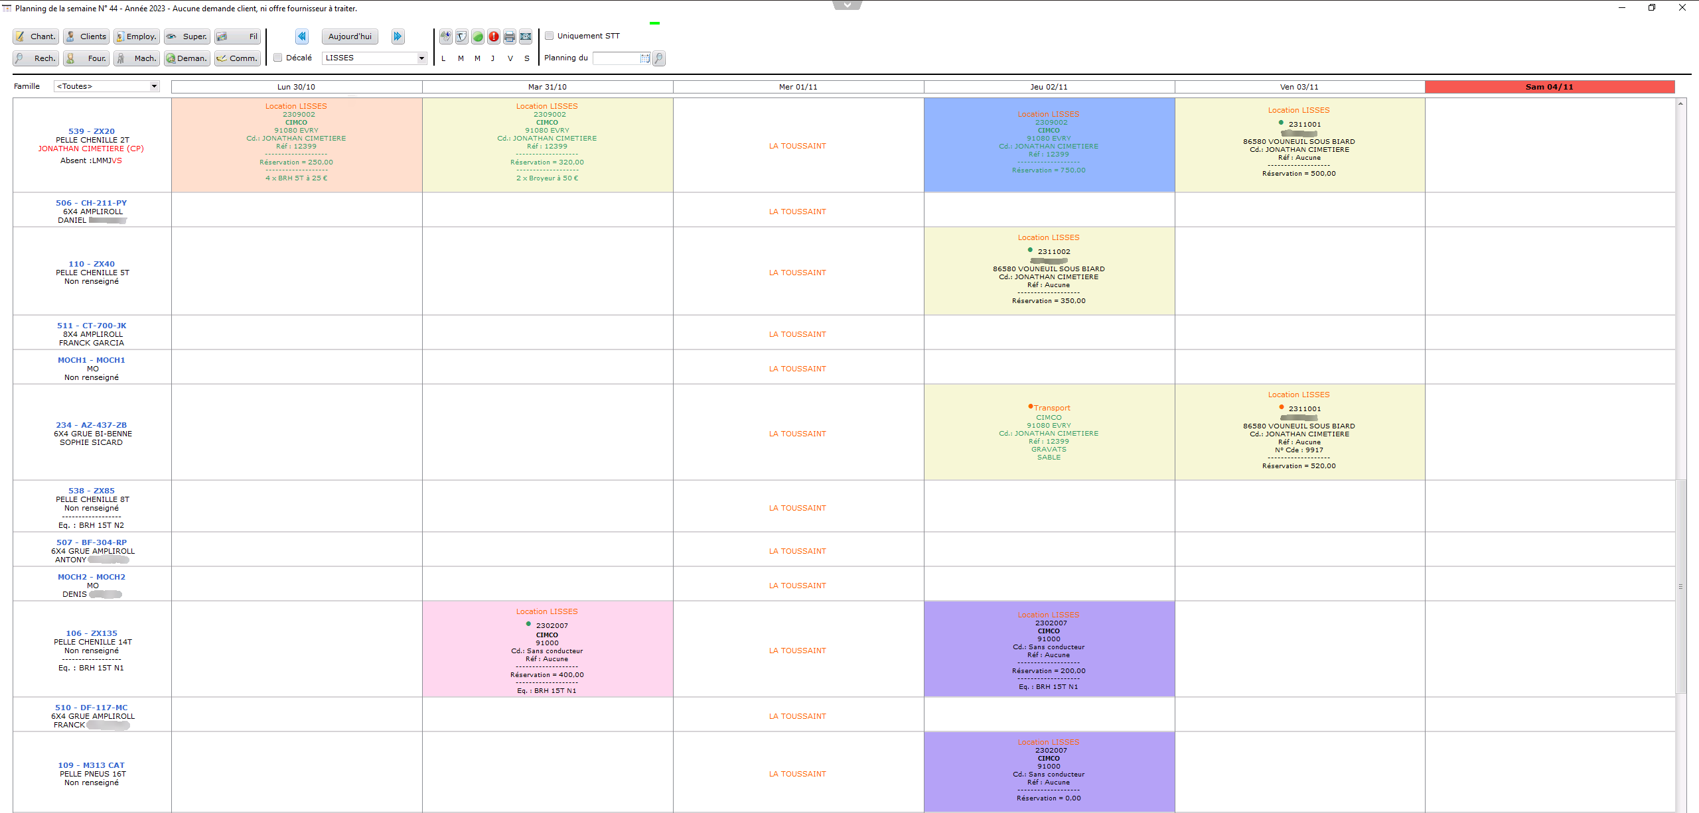Open the 'Planning du' date picker
This screenshot has height=813, width=1699.
point(644,58)
